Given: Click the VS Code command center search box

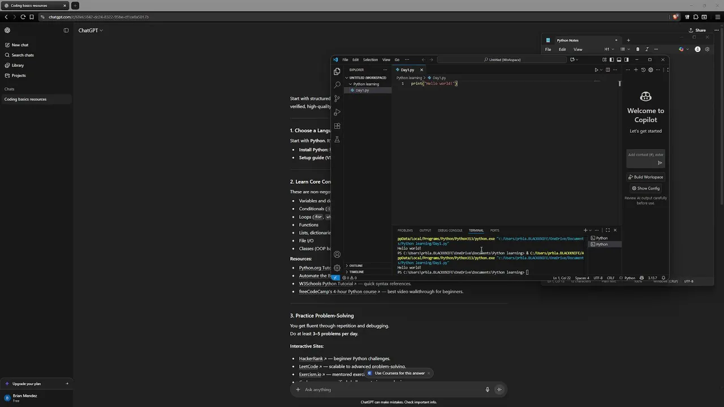Looking at the screenshot, I should [x=502, y=59].
